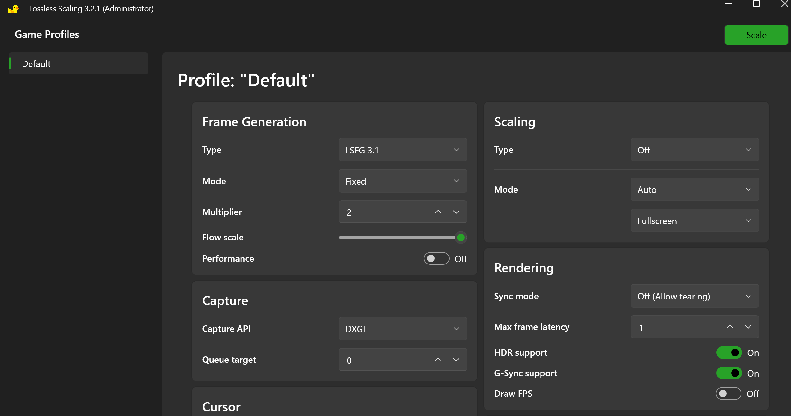Toggle the Performance switch
791x416 pixels.
click(436, 258)
